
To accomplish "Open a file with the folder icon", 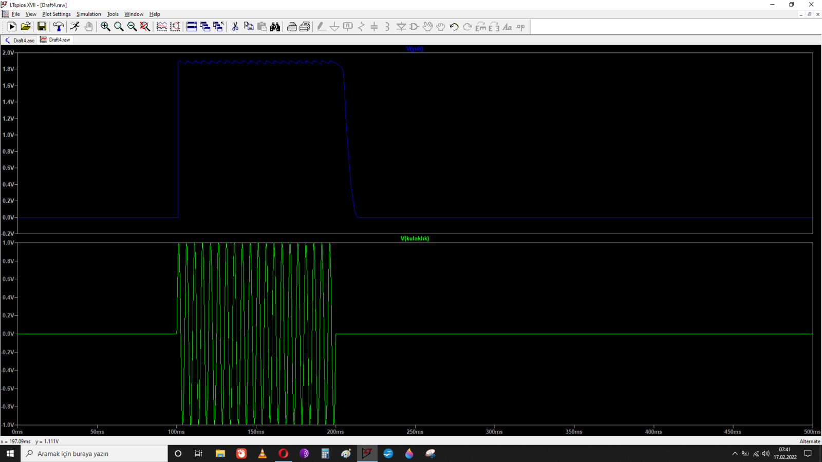I will [x=26, y=27].
